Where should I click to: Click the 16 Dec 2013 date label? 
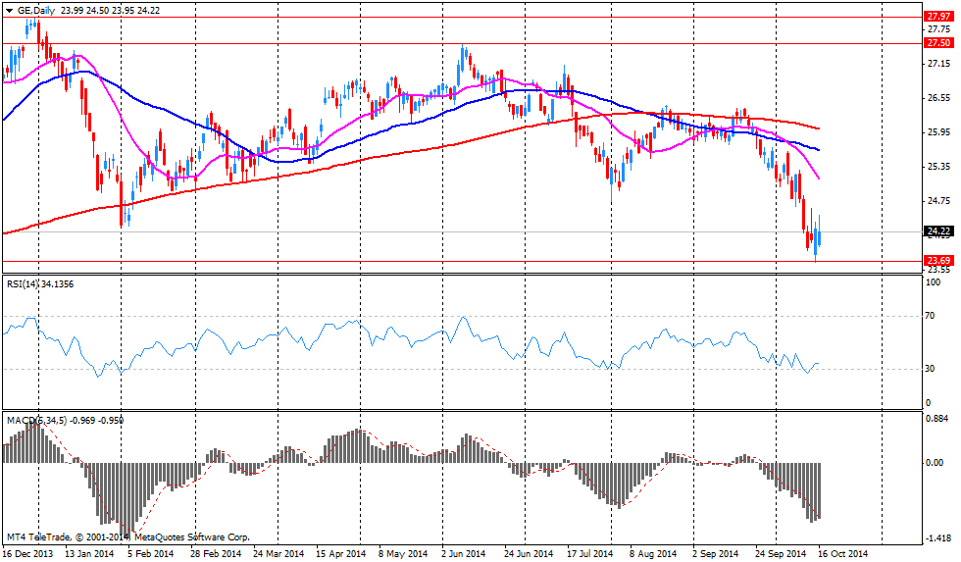(26, 554)
